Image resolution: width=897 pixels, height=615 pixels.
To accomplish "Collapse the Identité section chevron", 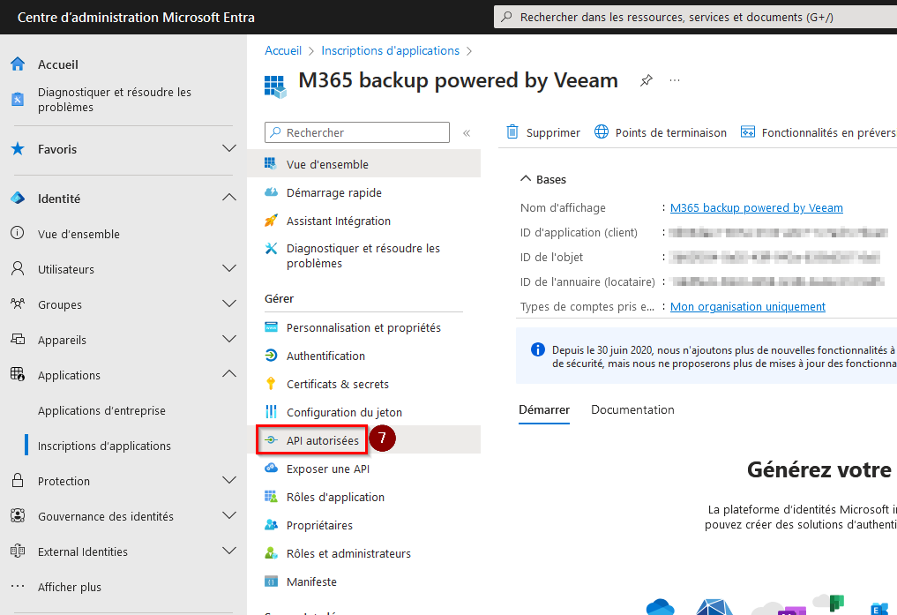I will pos(229,198).
